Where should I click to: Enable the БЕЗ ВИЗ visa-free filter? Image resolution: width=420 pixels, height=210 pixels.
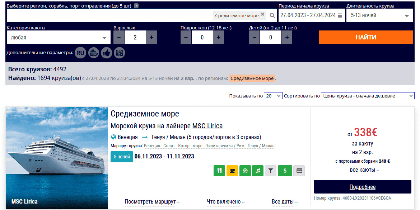120,53
